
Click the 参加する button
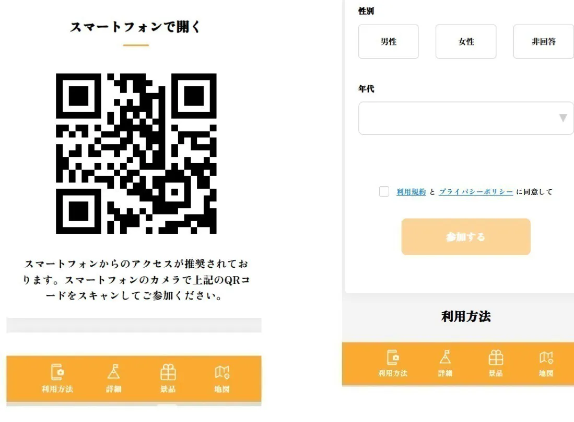[466, 237]
